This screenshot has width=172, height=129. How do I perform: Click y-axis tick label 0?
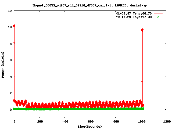tap(11, 110)
